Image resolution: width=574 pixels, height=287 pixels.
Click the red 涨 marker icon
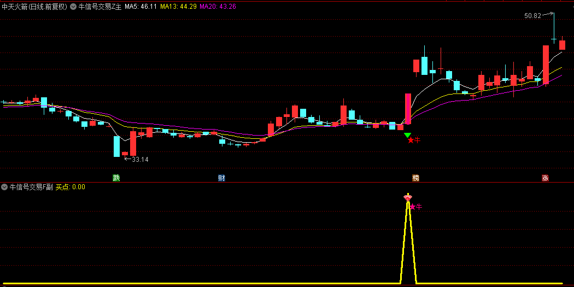tap(546, 178)
